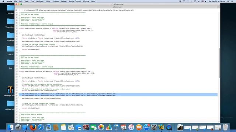The height and width of the screenshot is (132, 236).
Task: Open Calendar from the dock
Action: tap(124, 127)
